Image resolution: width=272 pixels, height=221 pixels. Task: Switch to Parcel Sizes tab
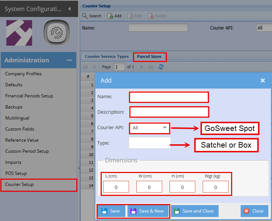[149, 56]
